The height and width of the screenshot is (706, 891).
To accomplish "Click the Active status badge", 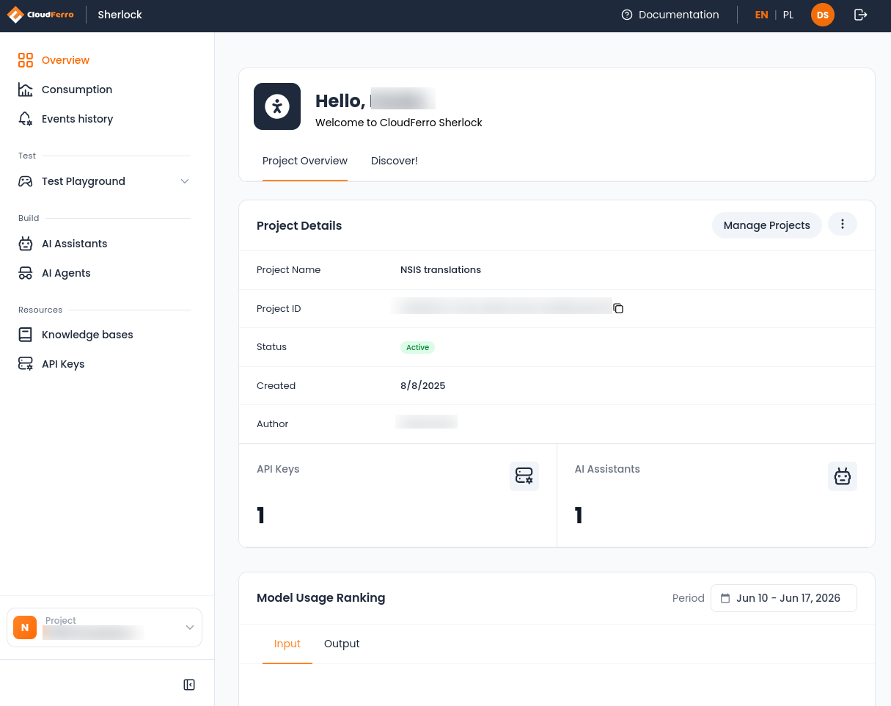I will [x=417, y=347].
